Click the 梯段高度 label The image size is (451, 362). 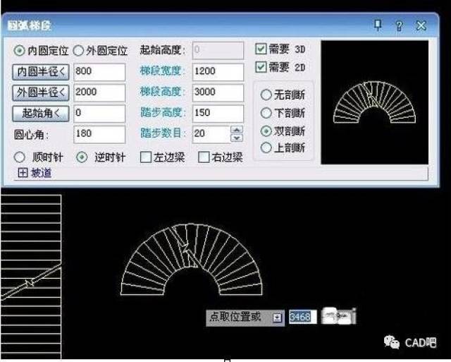point(163,92)
